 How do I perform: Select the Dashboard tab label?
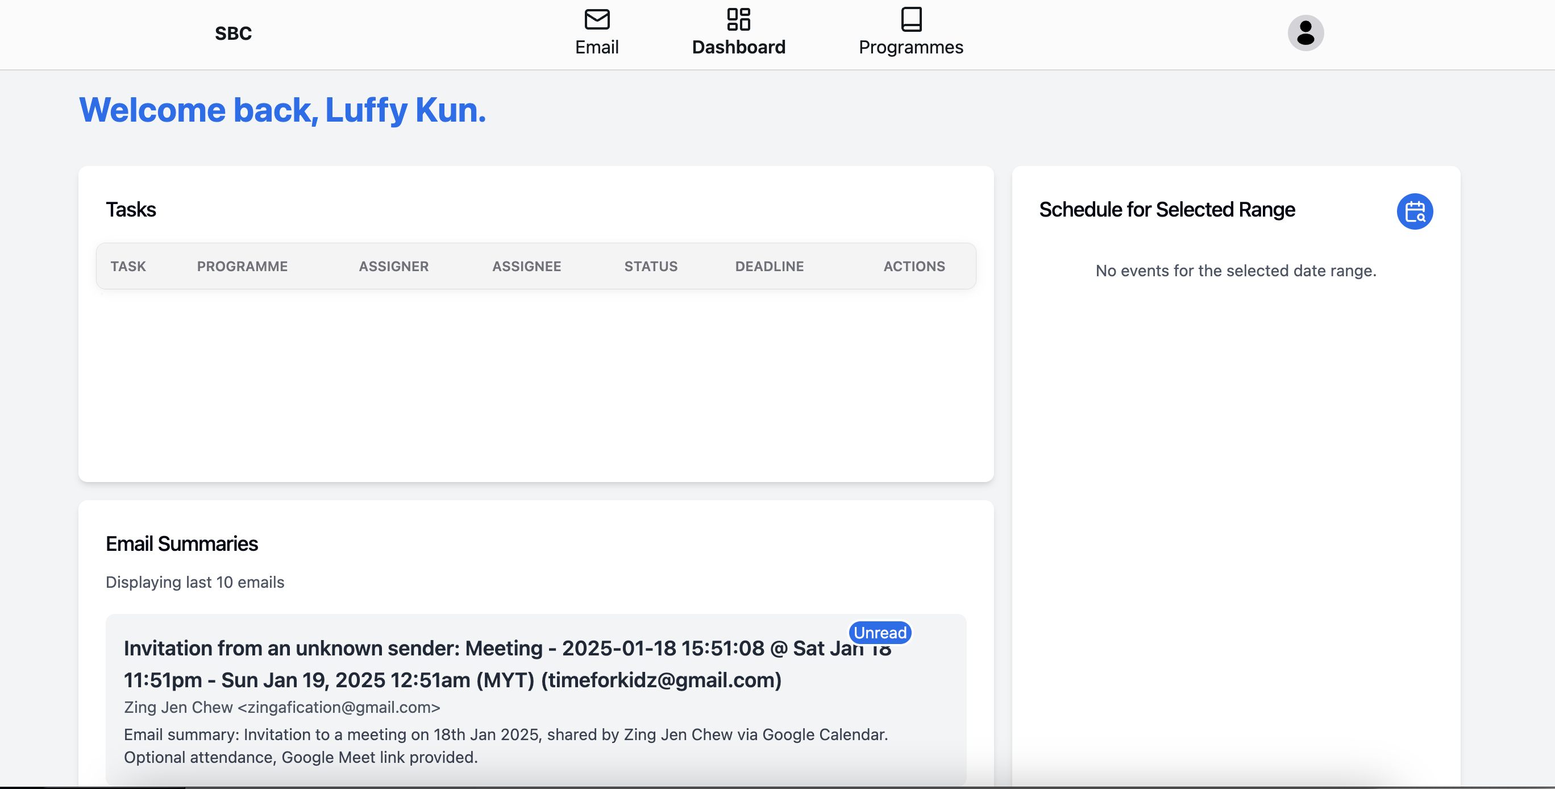coord(738,47)
